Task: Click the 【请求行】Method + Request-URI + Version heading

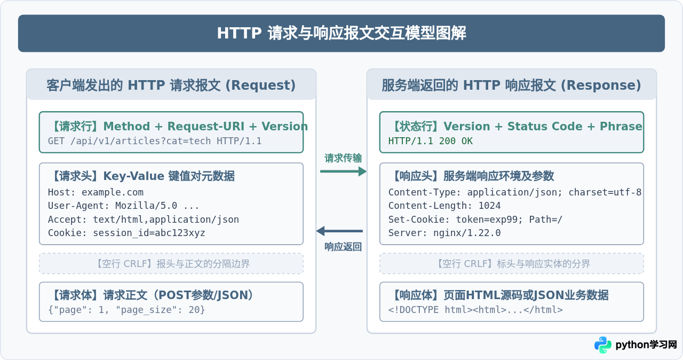Action: point(178,127)
